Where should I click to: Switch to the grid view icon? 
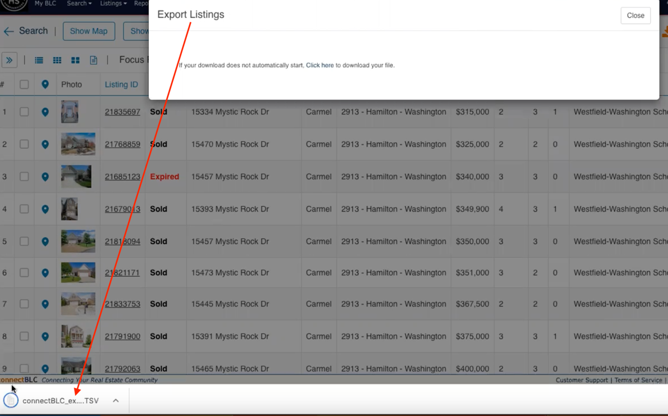tap(57, 60)
